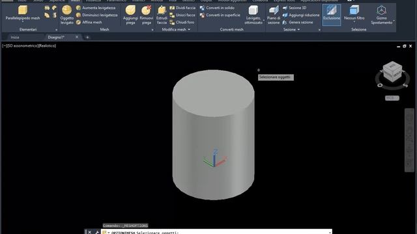The height and width of the screenshot is (234, 417).
Task: Click the Piano di sezione tool
Action: coord(274,15)
